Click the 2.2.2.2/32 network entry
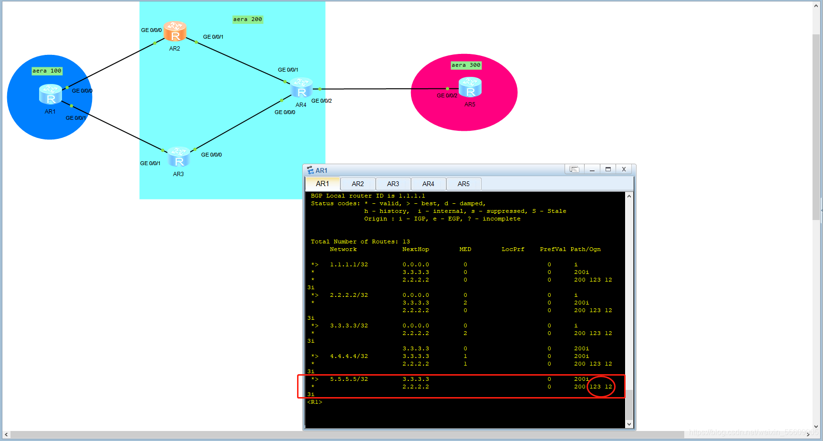Image resolution: width=823 pixels, height=441 pixels. point(349,295)
